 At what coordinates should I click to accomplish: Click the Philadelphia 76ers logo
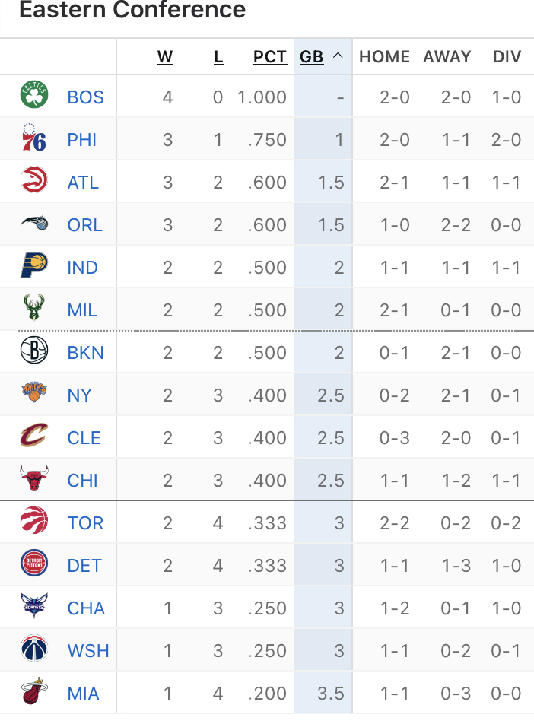click(34, 139)
